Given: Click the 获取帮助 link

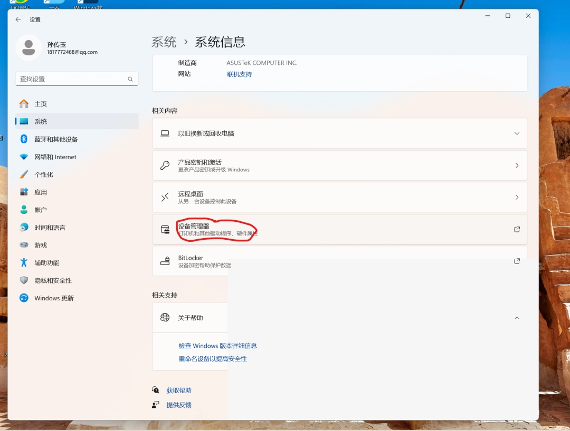Looking at the screenshot, I should pyautogui.click(x=179, y=390).
